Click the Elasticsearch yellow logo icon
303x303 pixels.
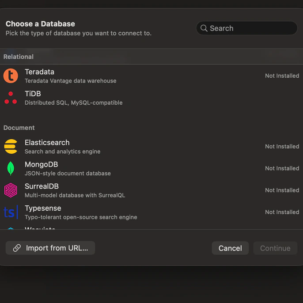(11, 147)
